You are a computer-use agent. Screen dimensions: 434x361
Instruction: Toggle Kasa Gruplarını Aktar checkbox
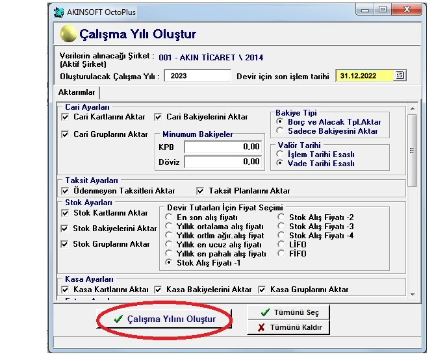(x=262, y=290)
